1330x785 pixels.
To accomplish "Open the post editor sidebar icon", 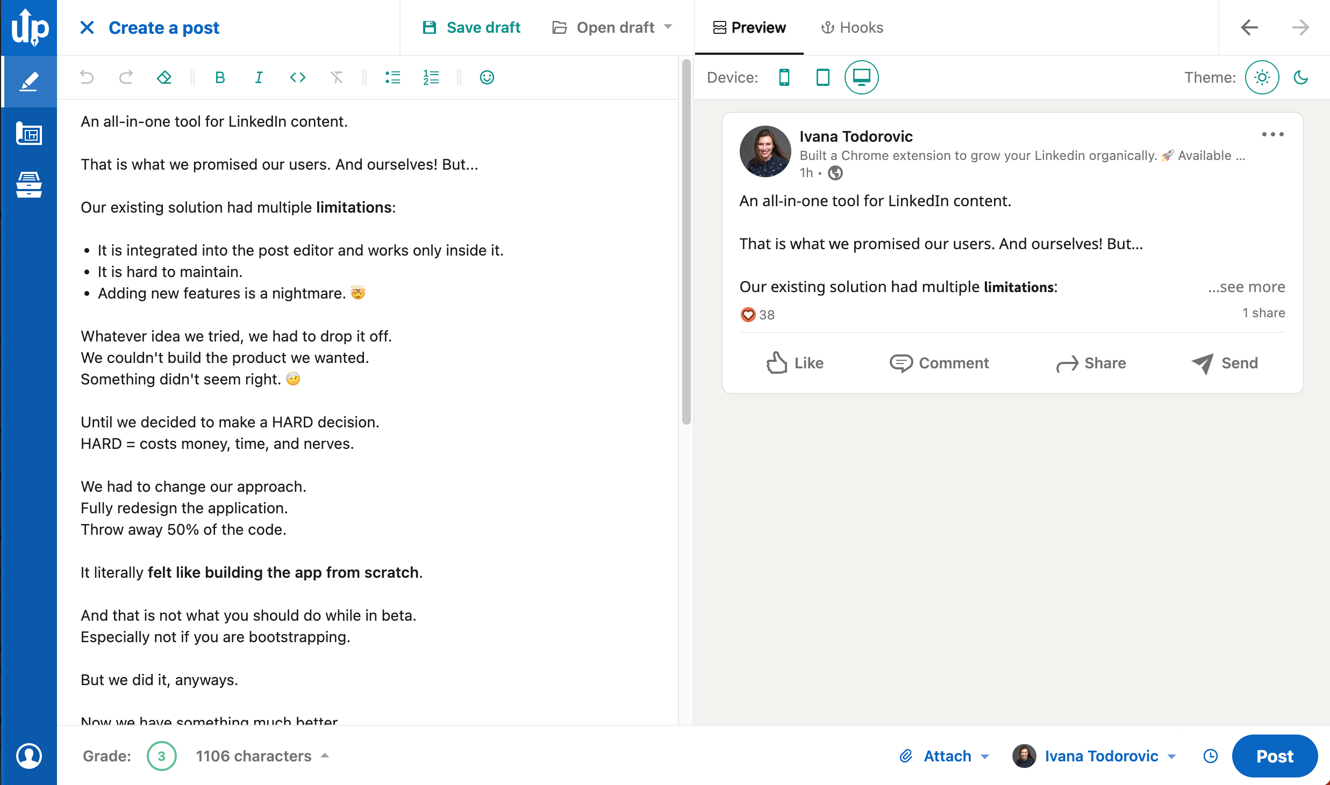I will pos(29,82).
